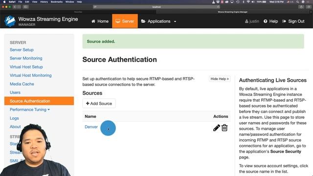
Task: Open Virtual Host Setup page
Action: [26, 67]
